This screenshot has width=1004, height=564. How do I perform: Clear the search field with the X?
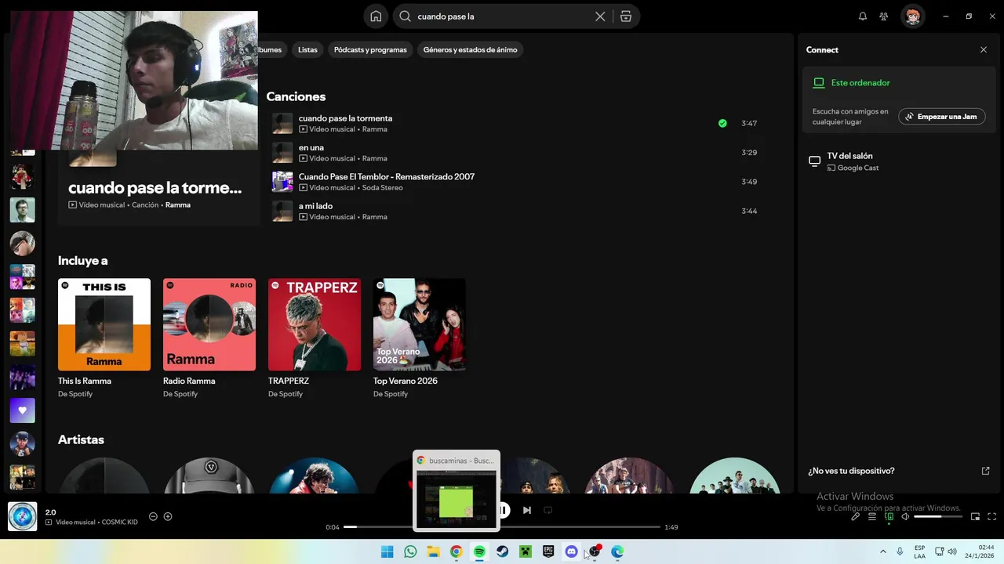[x=600, y=16]
